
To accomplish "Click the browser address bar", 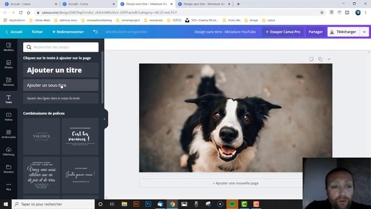I will click(x=177, y=13).
